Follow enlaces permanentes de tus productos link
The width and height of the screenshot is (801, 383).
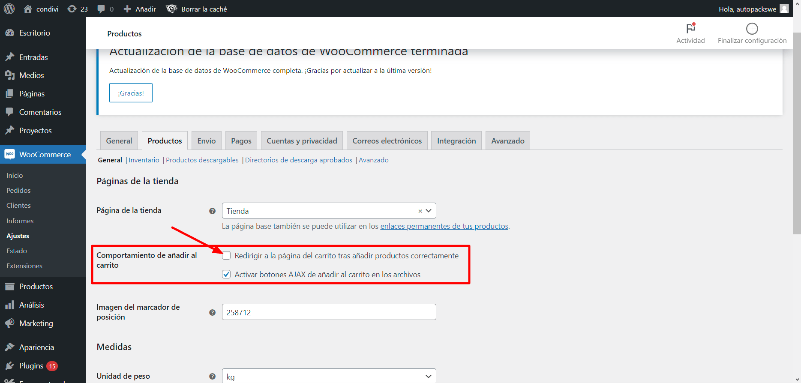click(x=444, y=226)
